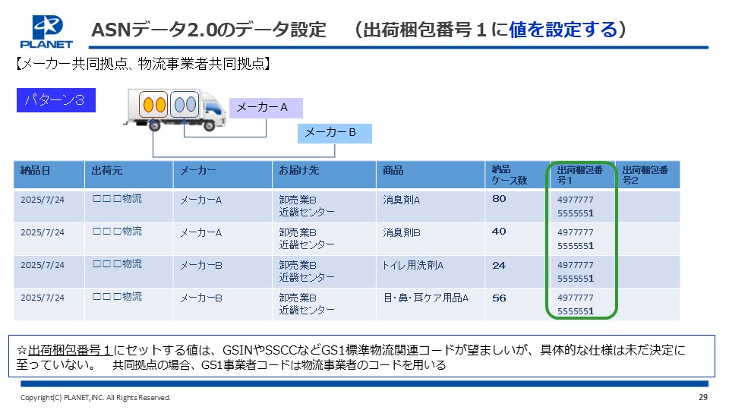
Task: Click 卸売業B 近畿センター in the 消臭剤A row
Action: pos(306,206)
